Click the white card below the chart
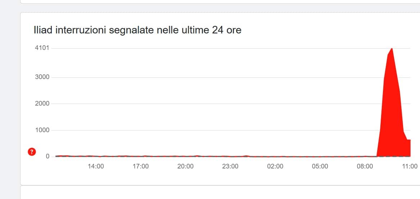This screenshot has width=420, height=199. (216, 193)
